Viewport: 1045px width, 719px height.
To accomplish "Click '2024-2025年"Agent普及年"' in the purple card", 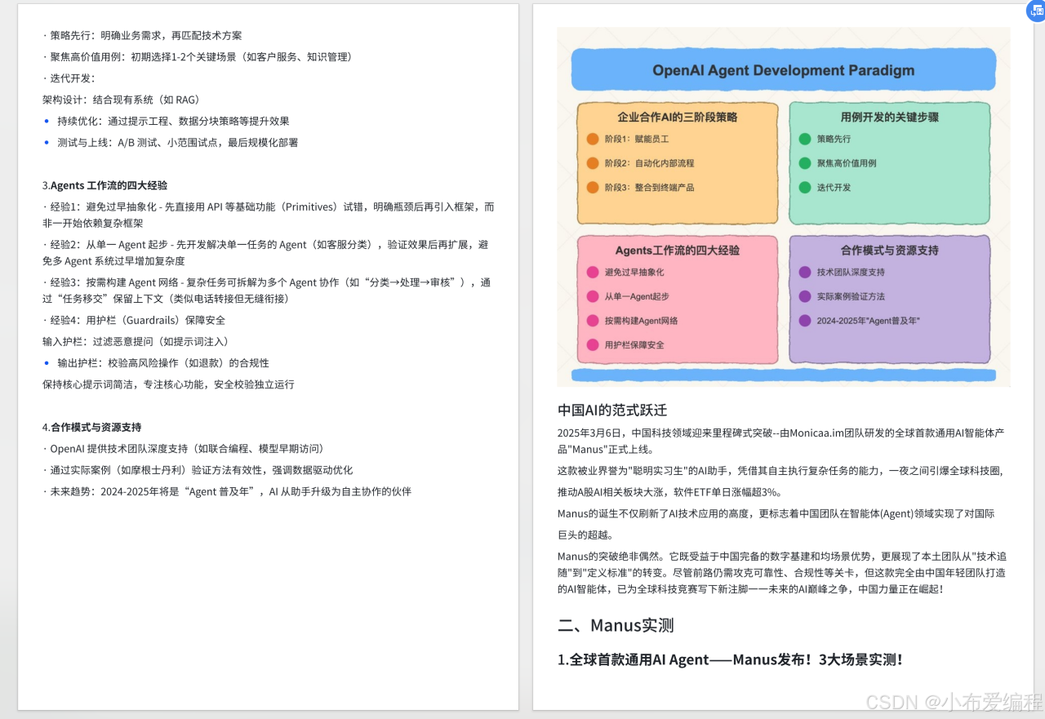I will click(868, 321).
